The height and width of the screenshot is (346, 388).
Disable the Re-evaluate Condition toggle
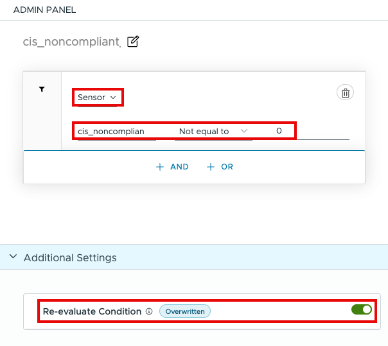point(362,310)
